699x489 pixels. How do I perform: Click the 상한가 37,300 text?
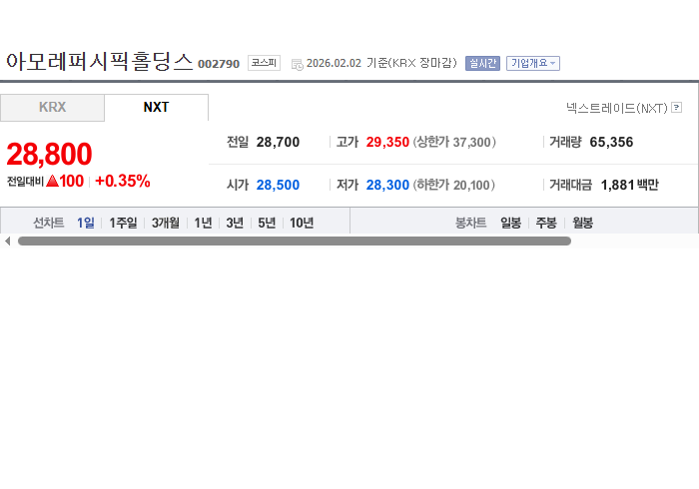pyautogui.click(x=454, y=142)
